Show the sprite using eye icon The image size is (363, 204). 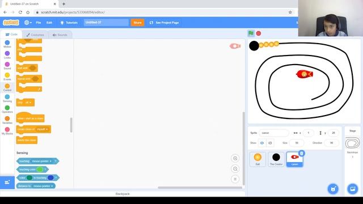click(262, 143)
